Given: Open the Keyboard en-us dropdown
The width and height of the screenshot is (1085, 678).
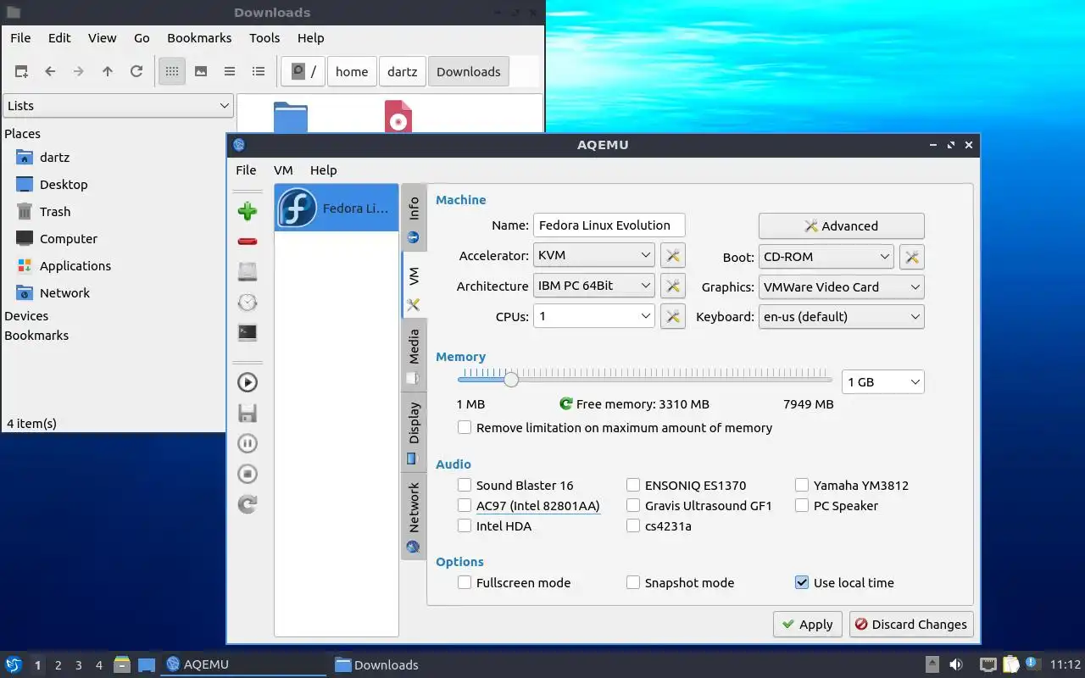Looking at the screenshot, I should [842, 317].
